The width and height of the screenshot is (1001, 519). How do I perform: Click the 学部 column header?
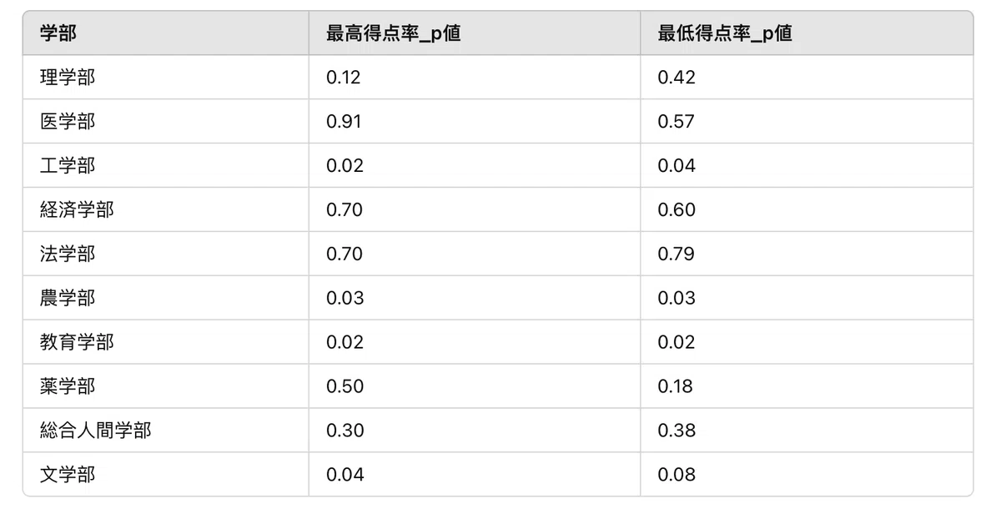(x=58, y=33)
